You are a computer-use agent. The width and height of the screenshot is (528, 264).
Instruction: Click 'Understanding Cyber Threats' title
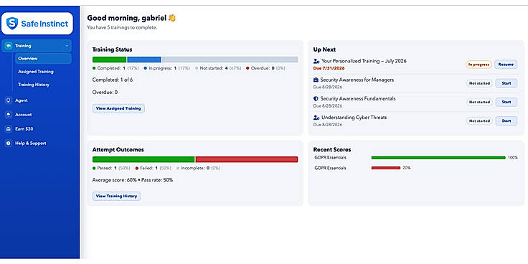click(354, 118)
